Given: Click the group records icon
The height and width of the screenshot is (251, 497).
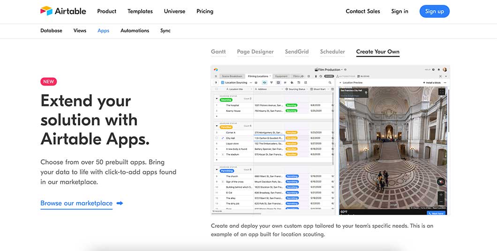Looking at the screenshot, I should [279, 83].
